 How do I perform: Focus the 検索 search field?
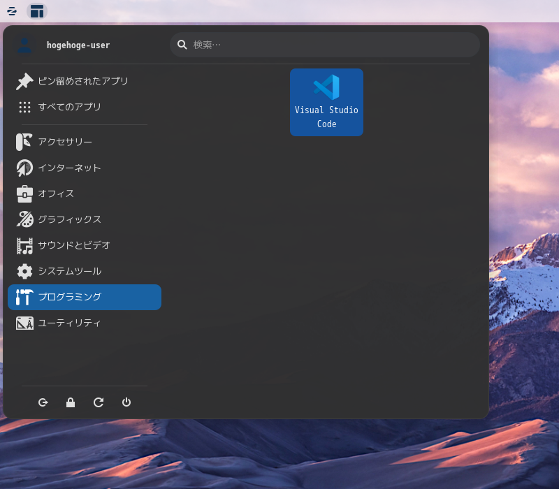[324, 45]
